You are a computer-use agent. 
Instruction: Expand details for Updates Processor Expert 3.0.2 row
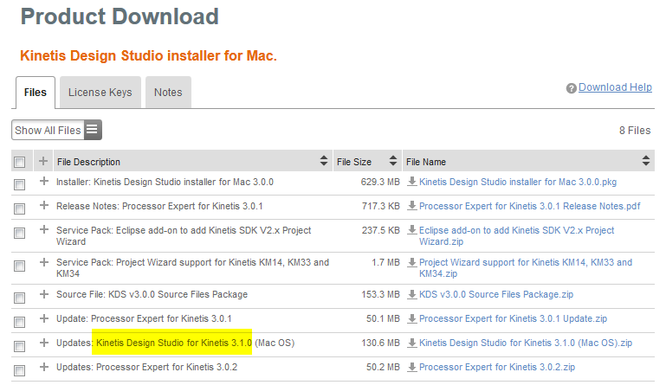44,366
